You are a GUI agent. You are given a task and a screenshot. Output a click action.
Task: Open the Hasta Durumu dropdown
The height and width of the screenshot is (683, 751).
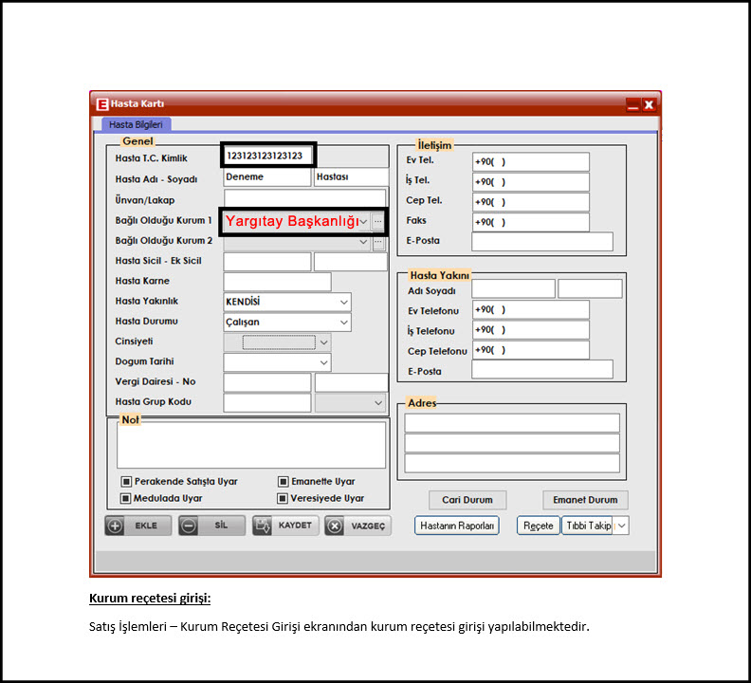pyautogui.click(x=344, y=323)
